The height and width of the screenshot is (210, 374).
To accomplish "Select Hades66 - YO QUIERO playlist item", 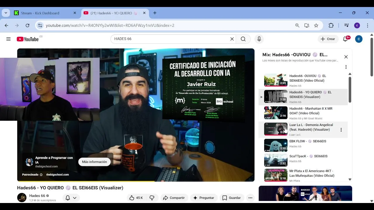I will (x=303, y=97).
